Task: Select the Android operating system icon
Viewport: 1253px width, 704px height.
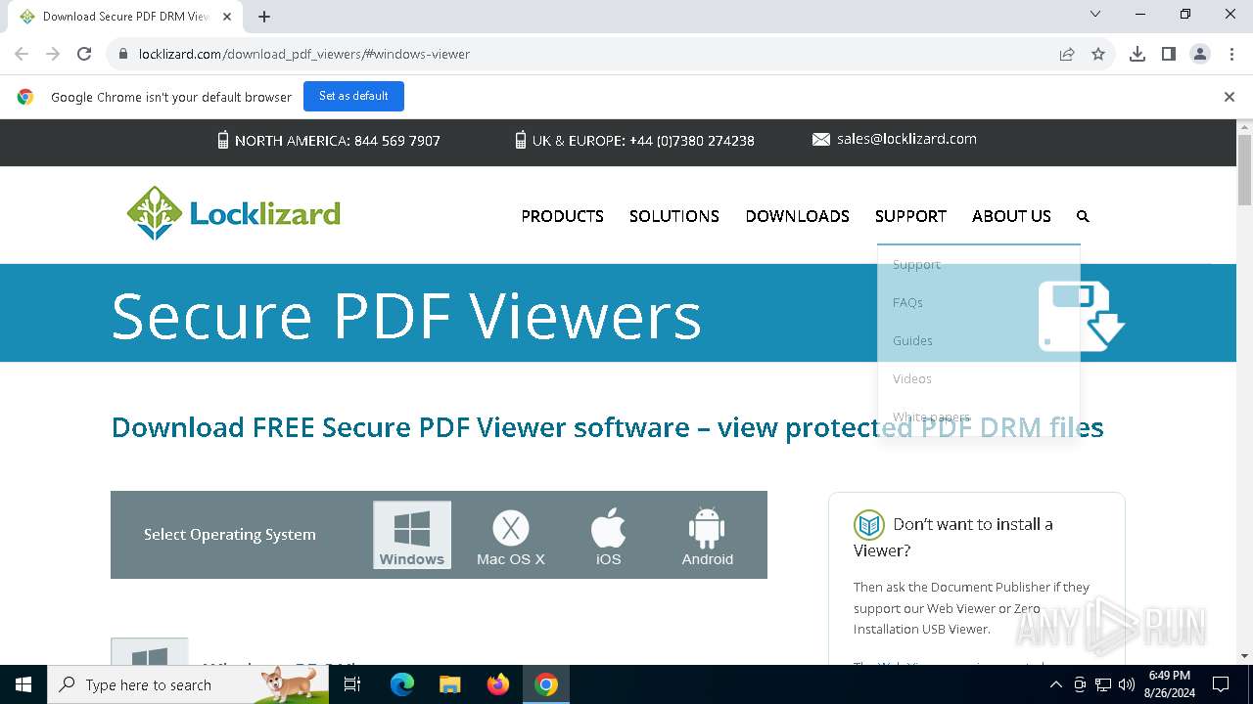Action: point(707,537)
